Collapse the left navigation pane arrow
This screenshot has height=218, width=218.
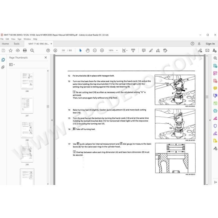[x=52, y=120]
